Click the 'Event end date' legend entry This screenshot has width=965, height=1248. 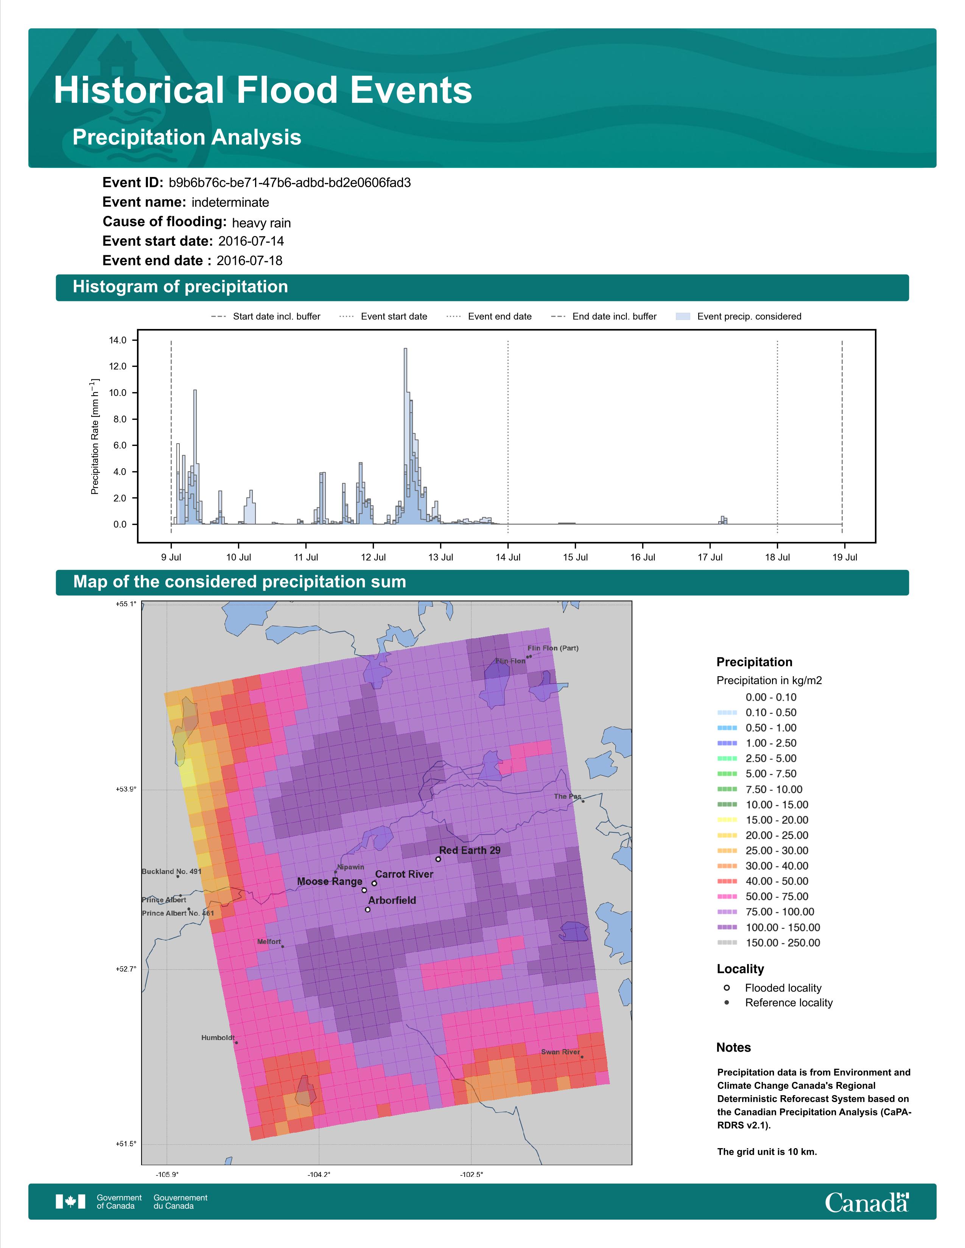point(489,317)
